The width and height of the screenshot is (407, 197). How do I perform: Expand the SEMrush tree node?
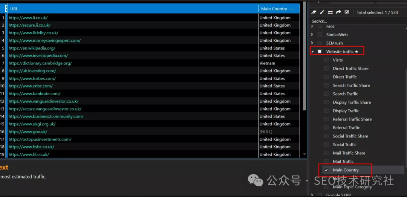tap(312, 43)
